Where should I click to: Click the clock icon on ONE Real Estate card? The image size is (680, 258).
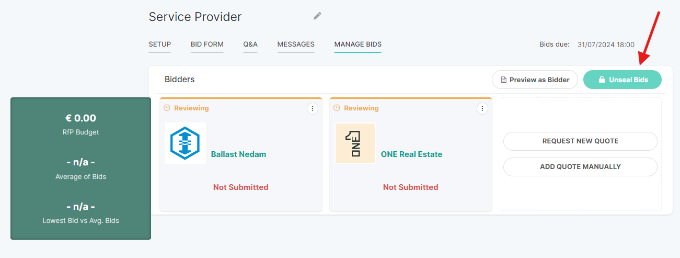pos(337,108)
